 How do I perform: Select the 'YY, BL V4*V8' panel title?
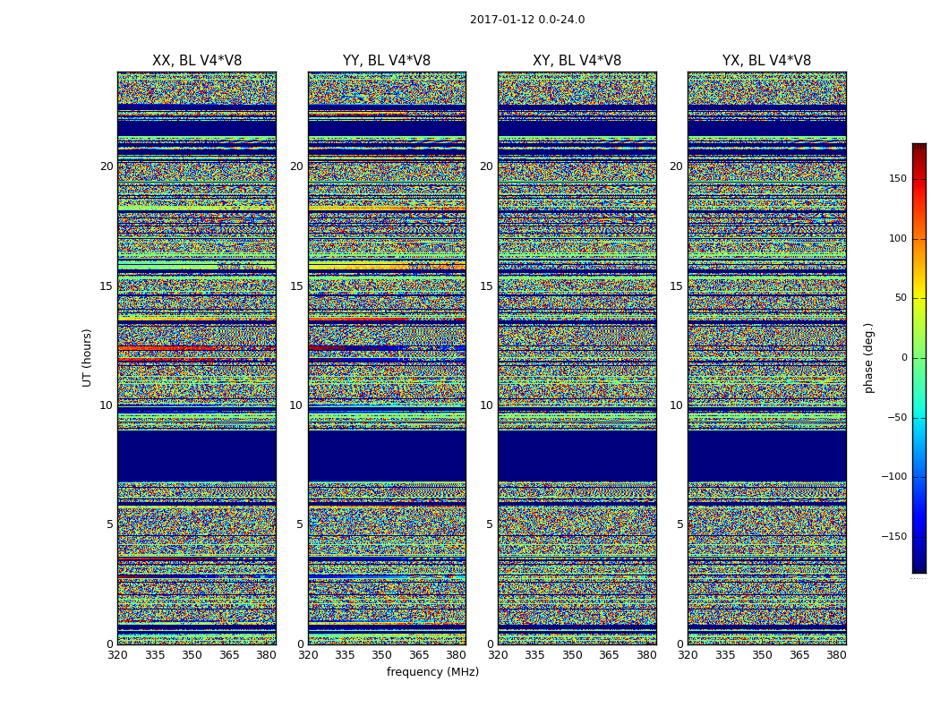pyautogui.click(x=387, y=61)
